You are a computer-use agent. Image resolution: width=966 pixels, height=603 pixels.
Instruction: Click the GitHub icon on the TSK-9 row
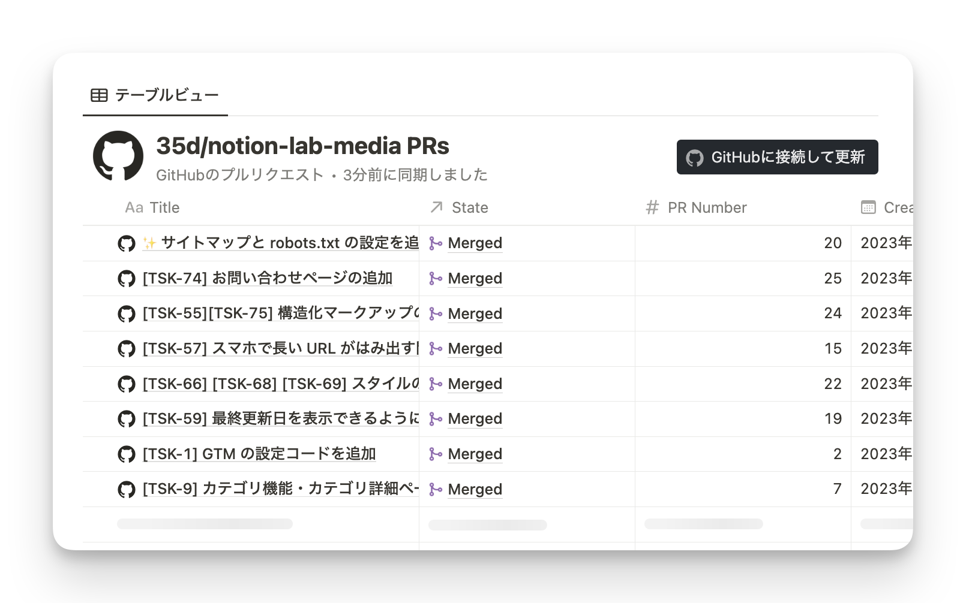tap(127, 490)
